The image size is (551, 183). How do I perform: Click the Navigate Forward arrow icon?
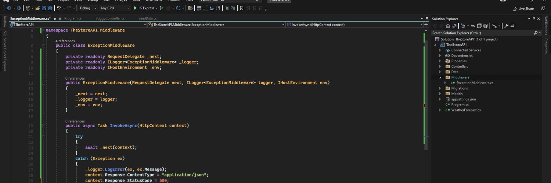coord(18,8)
